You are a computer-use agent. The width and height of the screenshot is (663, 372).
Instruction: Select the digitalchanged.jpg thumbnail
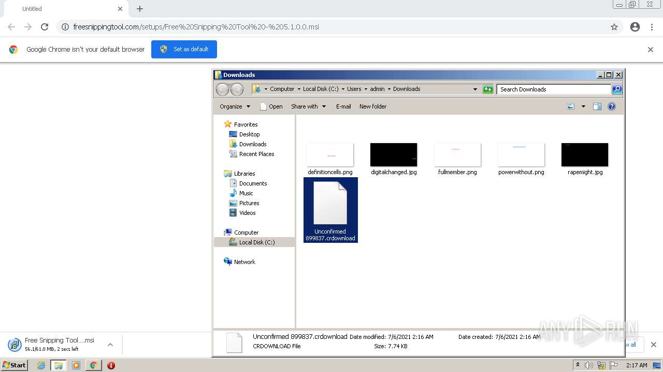[x=394, y=154]
